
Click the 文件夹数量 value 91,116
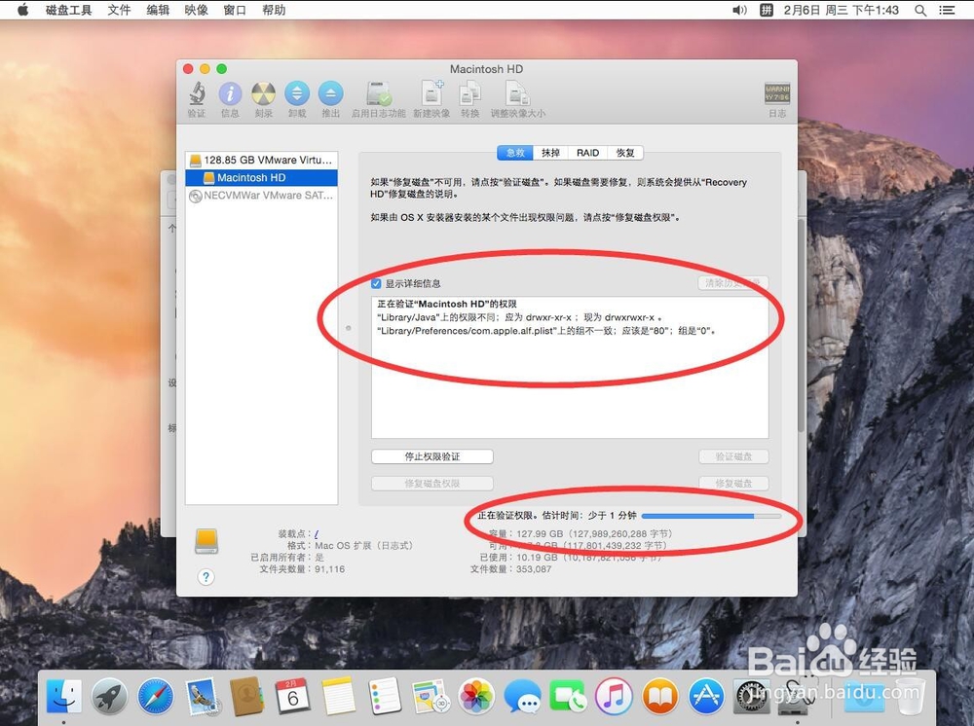pos(329,569)
